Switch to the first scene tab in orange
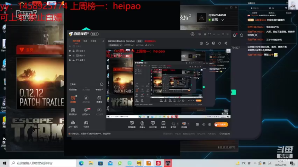This screenshot has width=298, height=167. tap(76, 41)
